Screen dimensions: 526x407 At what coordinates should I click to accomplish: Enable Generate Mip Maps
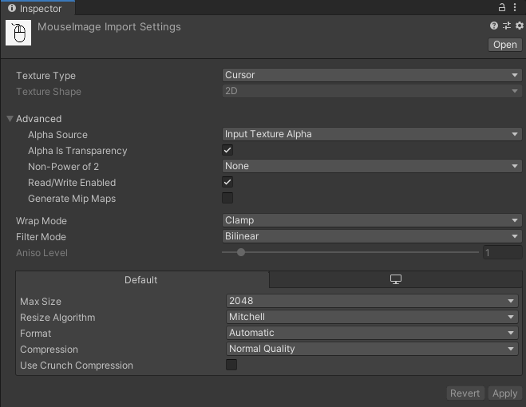[x=227, y=198]
